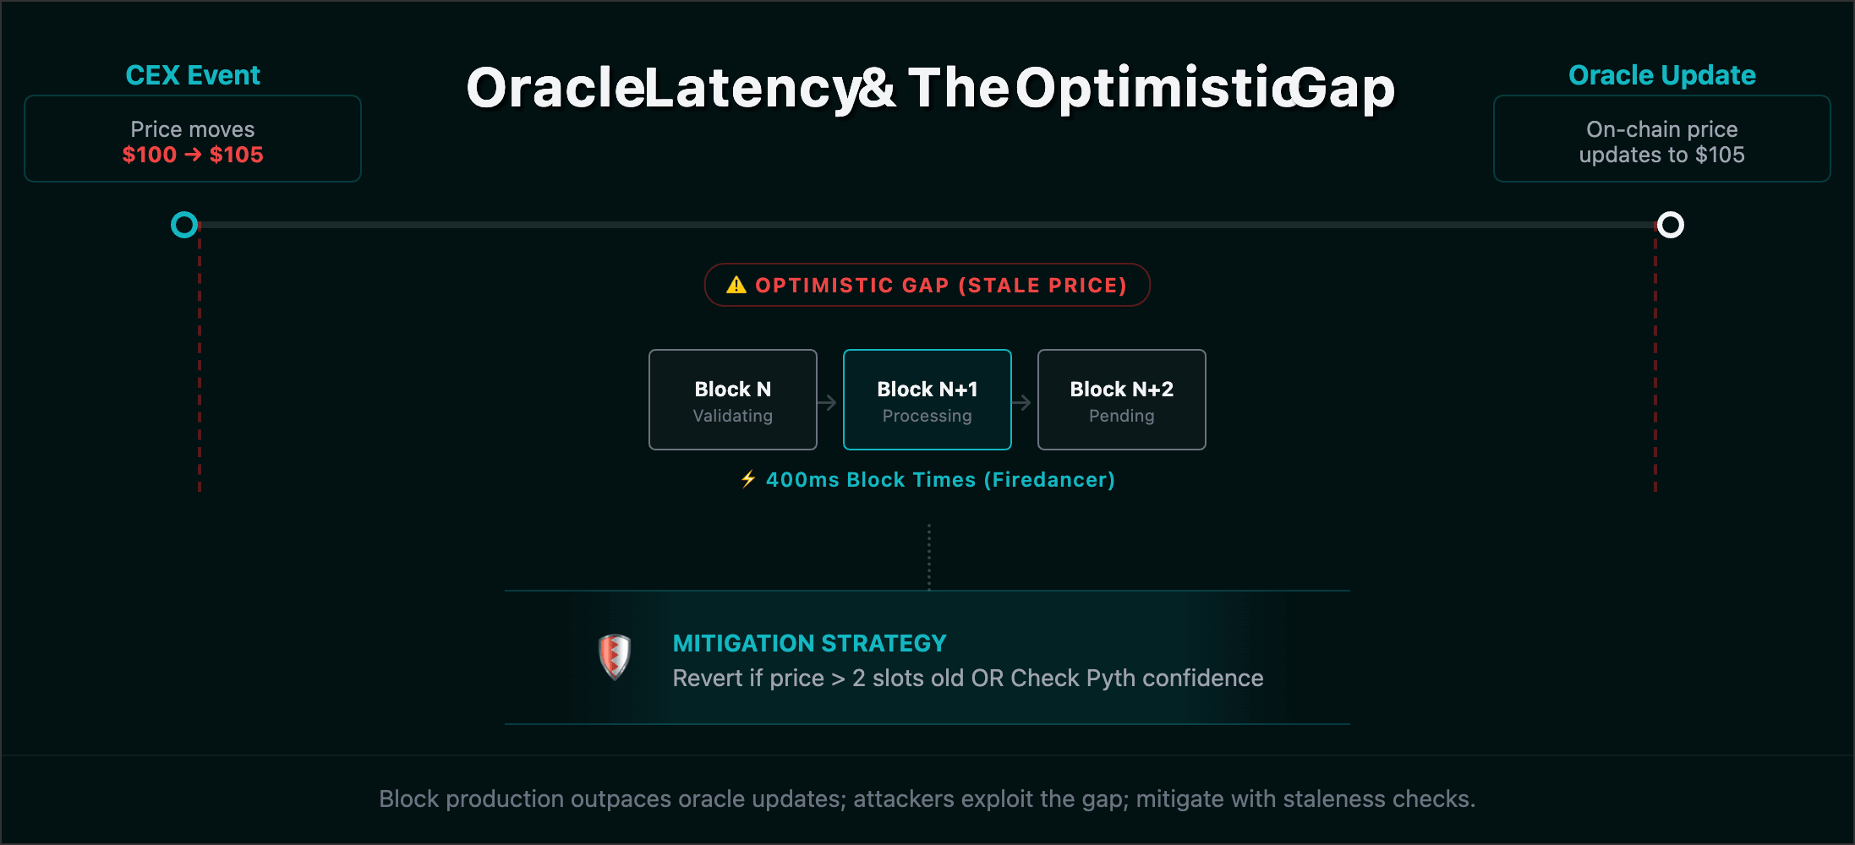The image size is (1855, 845).
Task: Click the arrow between Block N and Block N+1
Action: pos(828,402)
